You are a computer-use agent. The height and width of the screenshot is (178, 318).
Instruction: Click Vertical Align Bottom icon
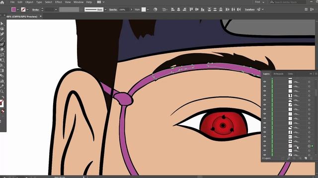coord(203,9)
